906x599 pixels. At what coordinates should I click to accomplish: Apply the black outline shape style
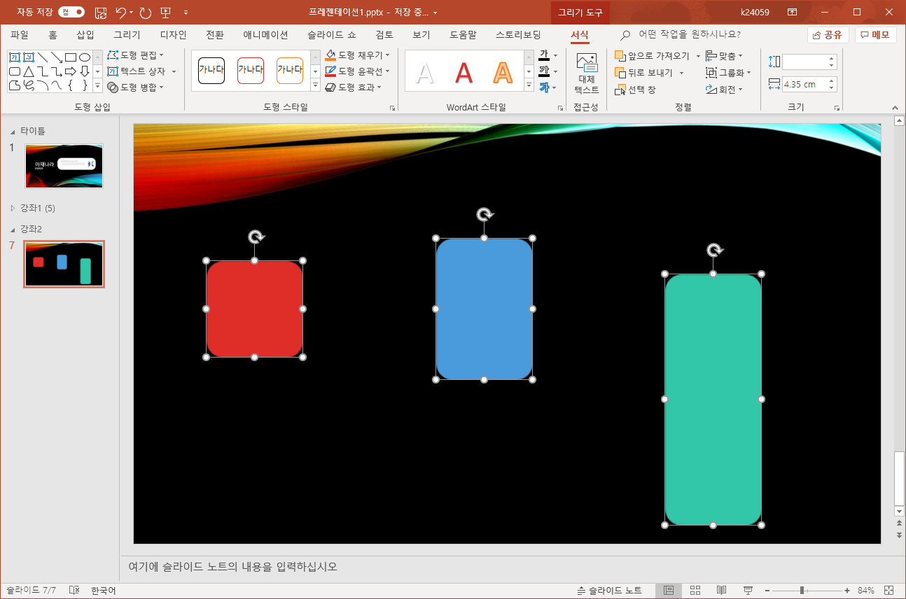tap(211, 71)
